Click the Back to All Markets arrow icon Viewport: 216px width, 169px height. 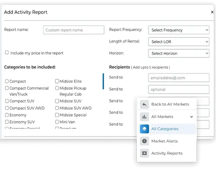click(x=144, y=105)
